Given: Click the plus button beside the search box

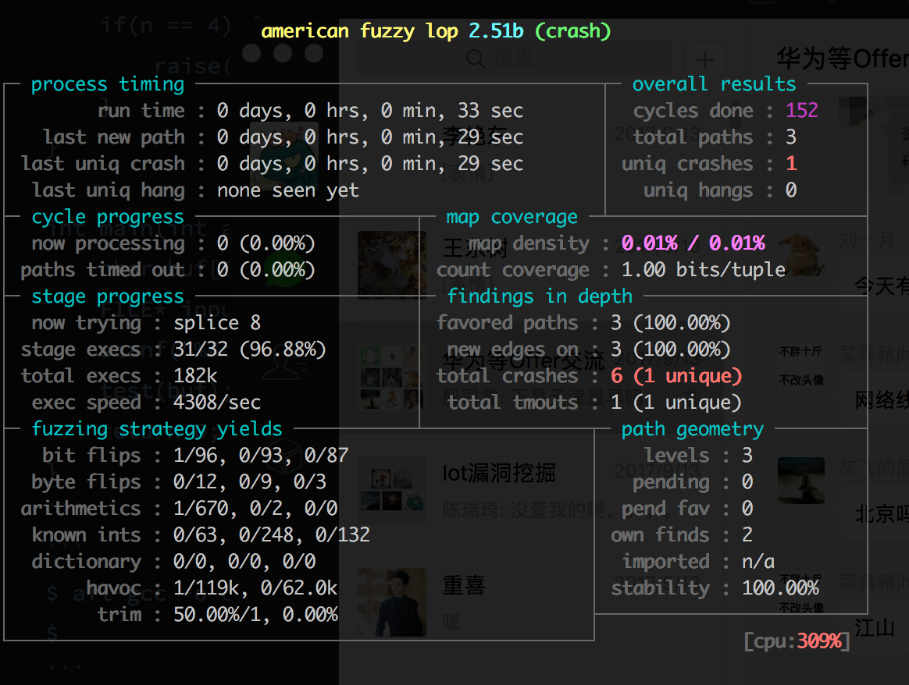Looking at the screenshot, I should pyautogui.click(x=704, y=59).
